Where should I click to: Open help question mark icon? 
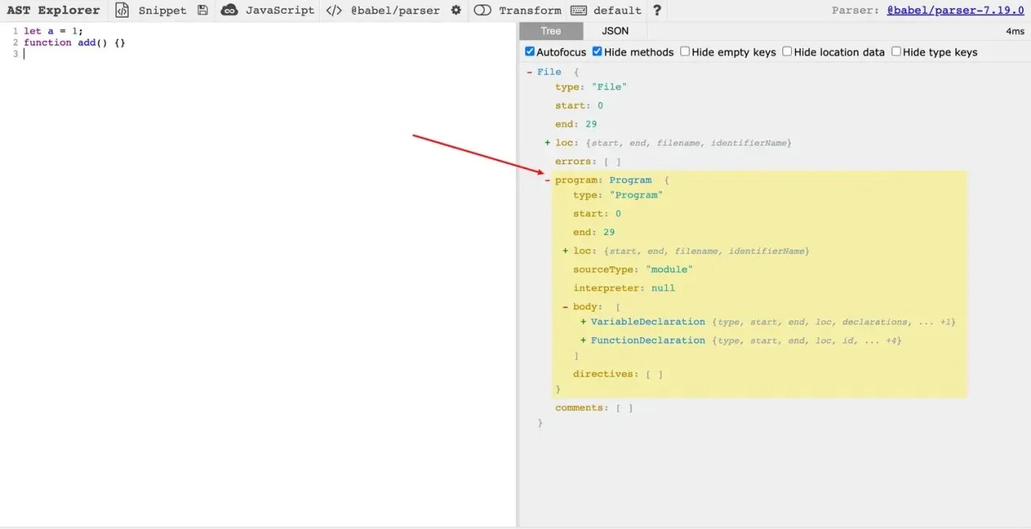pos(657,10)
